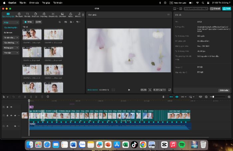Click the Nhập import button
This screenshot has width=233, height=151.
pos(28,22)
